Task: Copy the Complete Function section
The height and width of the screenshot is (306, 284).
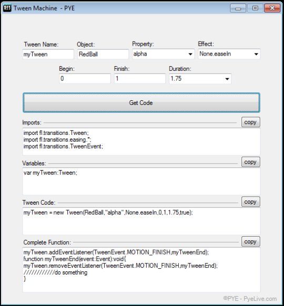Action: click(250, 241)
